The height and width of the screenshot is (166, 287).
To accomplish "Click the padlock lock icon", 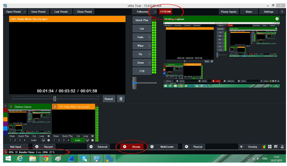I will point(282,147).
